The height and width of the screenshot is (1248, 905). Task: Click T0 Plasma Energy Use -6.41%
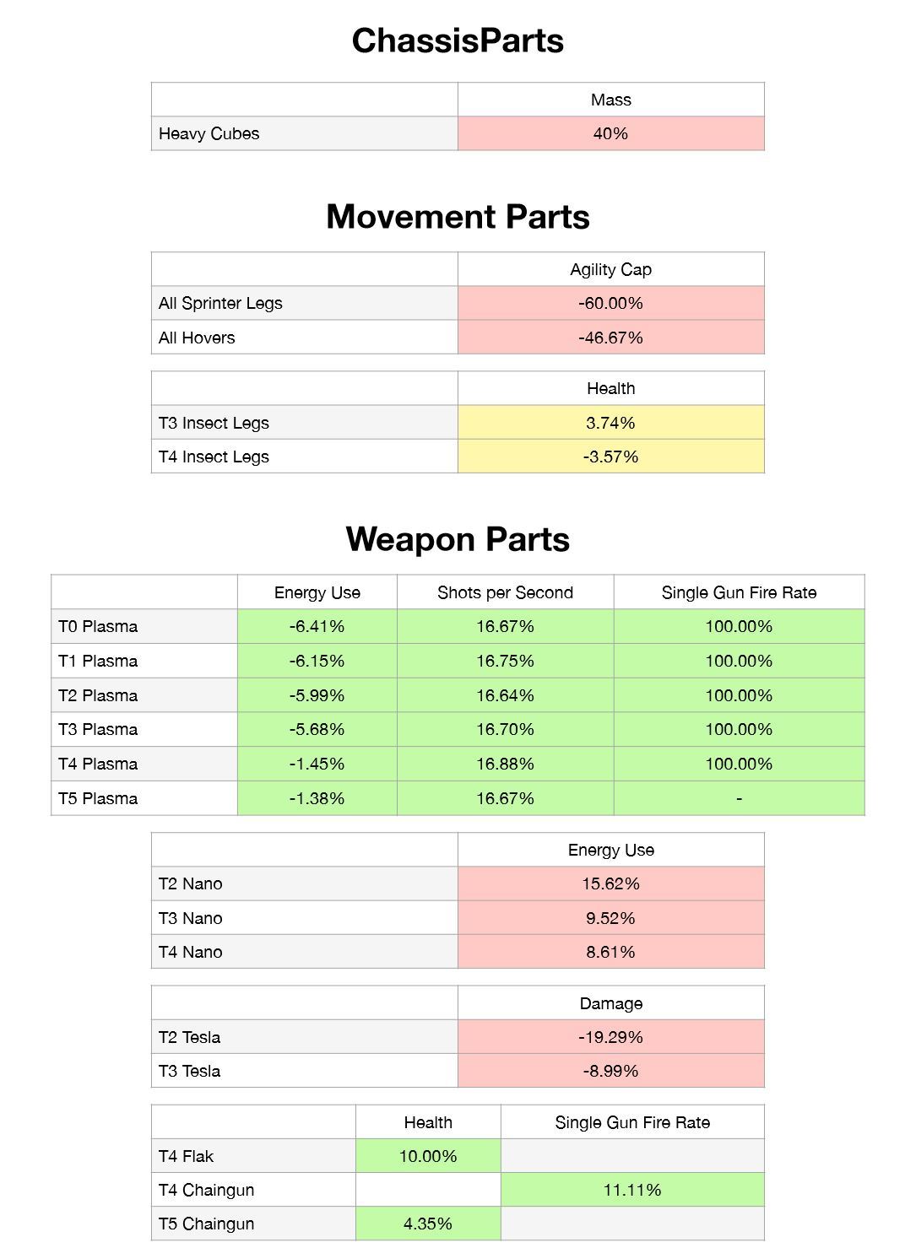click(x=317, y=626)
